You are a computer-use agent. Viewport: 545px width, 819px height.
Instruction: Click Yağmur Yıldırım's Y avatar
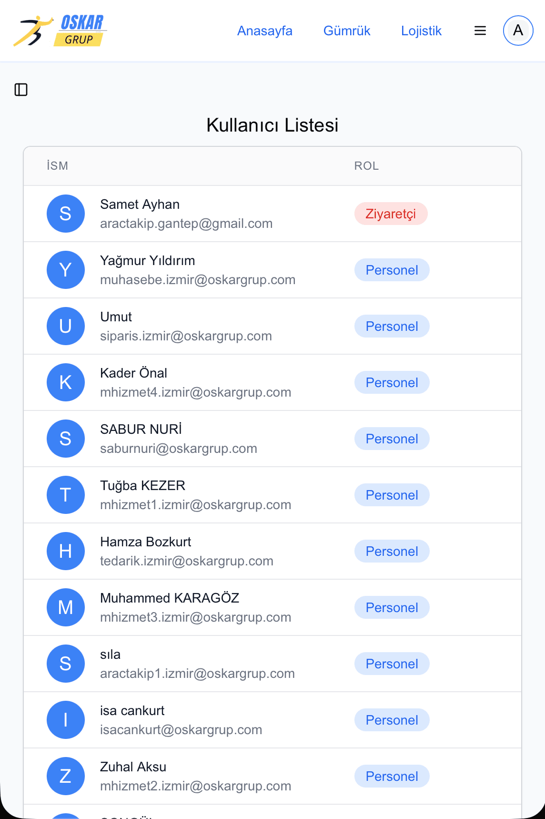point(66,270)
